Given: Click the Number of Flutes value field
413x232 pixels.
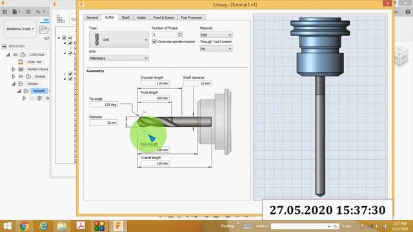Looking at the screenshot, I should pos(165,34).
